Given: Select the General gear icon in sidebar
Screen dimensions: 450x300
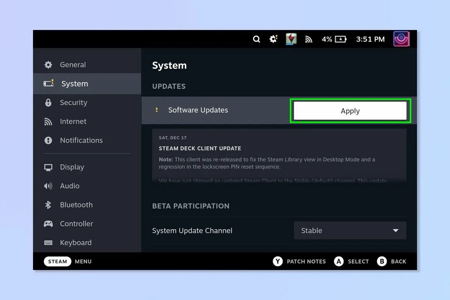Looking at the screenshot, I should pos(48,65).
